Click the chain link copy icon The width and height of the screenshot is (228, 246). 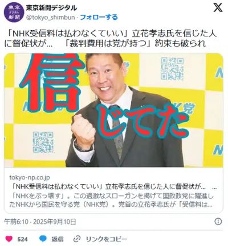[x=78, y=239]
